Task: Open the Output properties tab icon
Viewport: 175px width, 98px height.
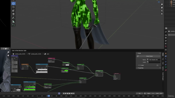Action: tap(166, 38)
